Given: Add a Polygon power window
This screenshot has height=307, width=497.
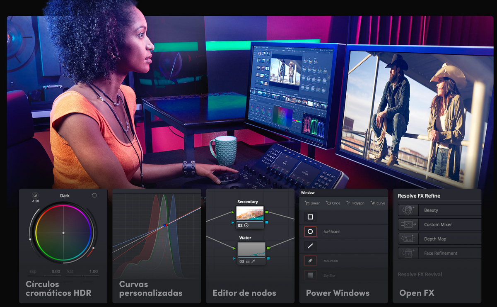Looking at the screenshot, I should pos(355,203).
